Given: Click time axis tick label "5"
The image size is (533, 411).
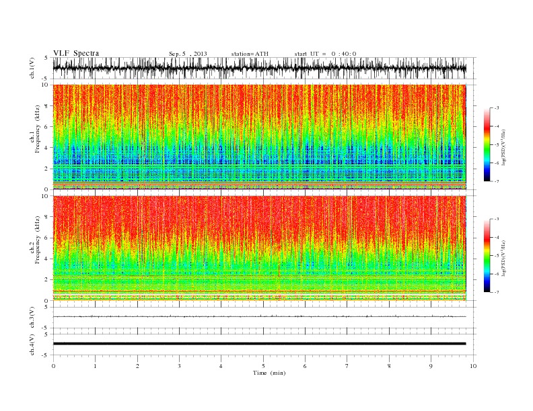Looking at the screenshot, I should 263,366.
